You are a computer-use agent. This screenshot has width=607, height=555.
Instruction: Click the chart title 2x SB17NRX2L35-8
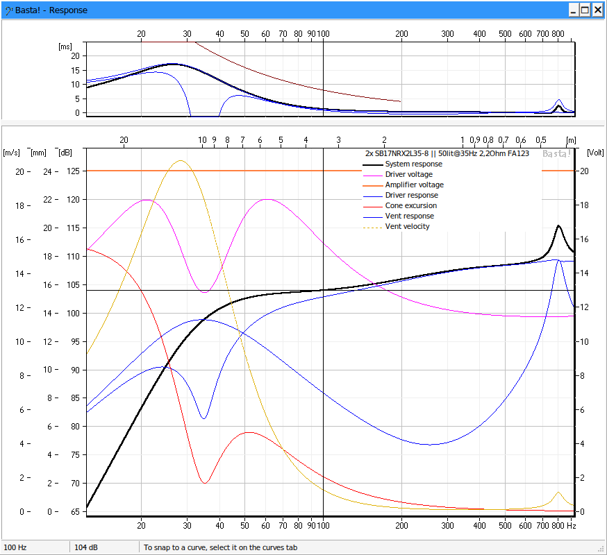[x=447, y=153]
